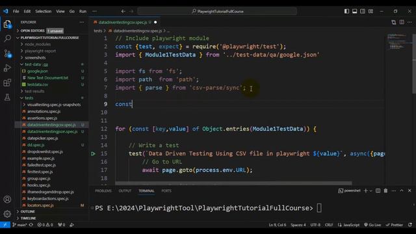Open the Run and Debug view
Viewport: 416px width, 234px height.
tap(7, 68)
